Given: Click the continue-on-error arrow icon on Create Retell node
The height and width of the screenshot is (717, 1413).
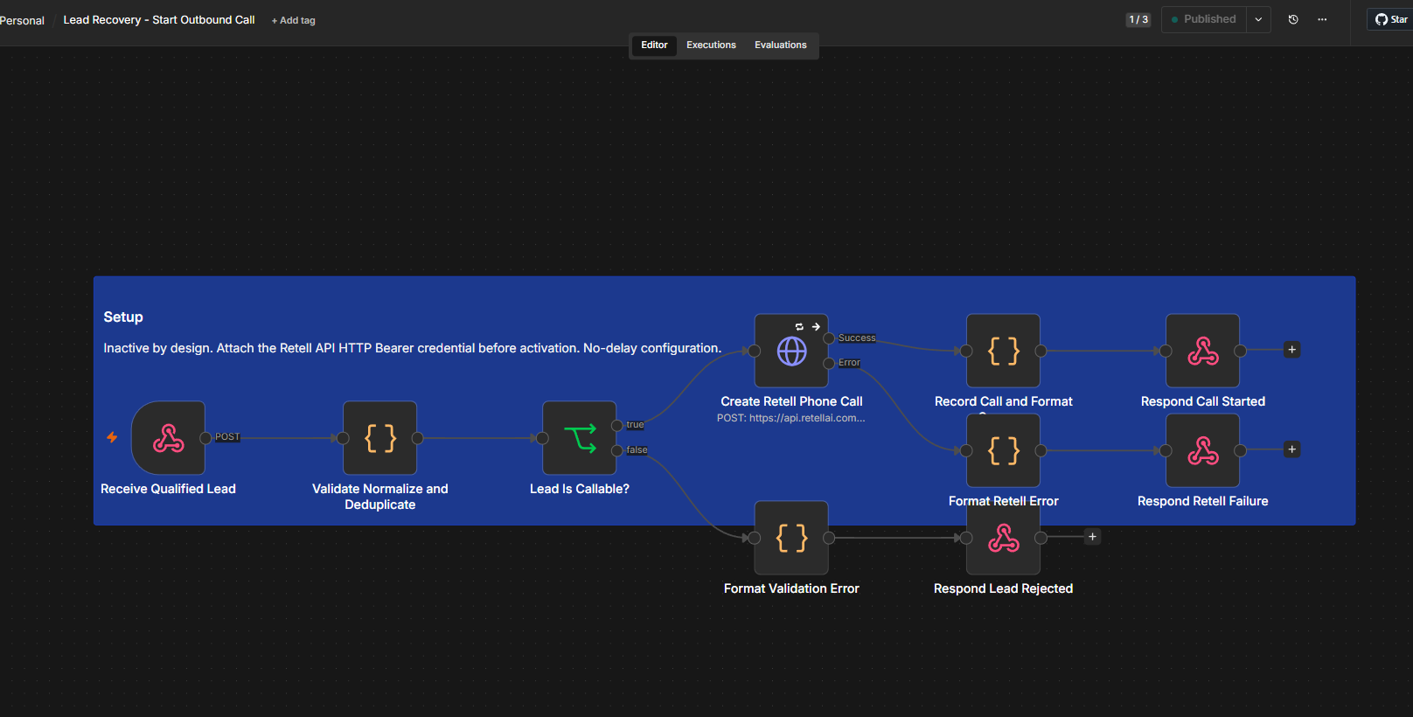Looking at the screenshot, I should 816,327.
